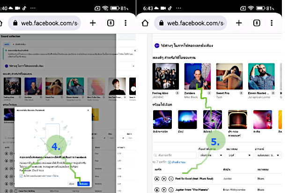Open the purple neon tunnel genre thumbnail

(213, 120)
